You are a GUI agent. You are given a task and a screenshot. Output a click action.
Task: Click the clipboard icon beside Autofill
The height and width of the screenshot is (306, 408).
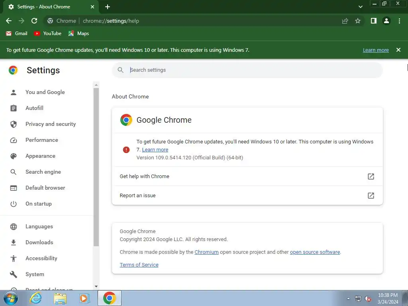(x=14, y=108)
